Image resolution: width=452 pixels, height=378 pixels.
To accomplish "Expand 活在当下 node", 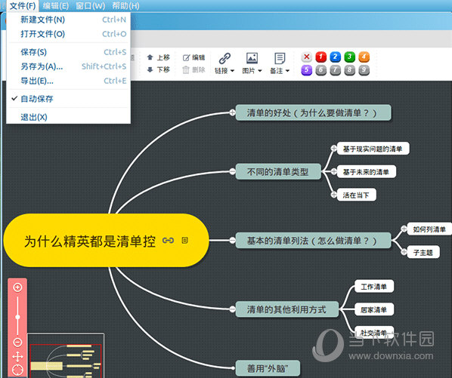I will [334, 195].
